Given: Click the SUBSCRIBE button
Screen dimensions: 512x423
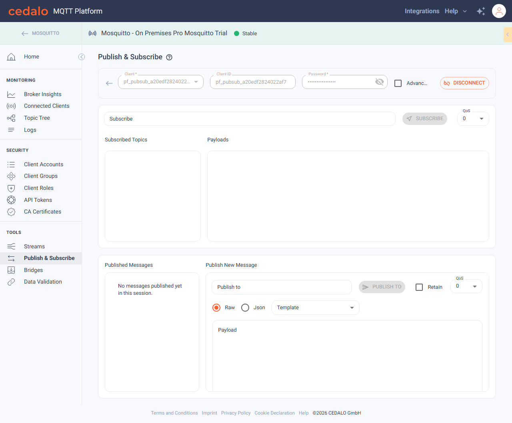Looking at the screenshot, I should tap(425, 119).
